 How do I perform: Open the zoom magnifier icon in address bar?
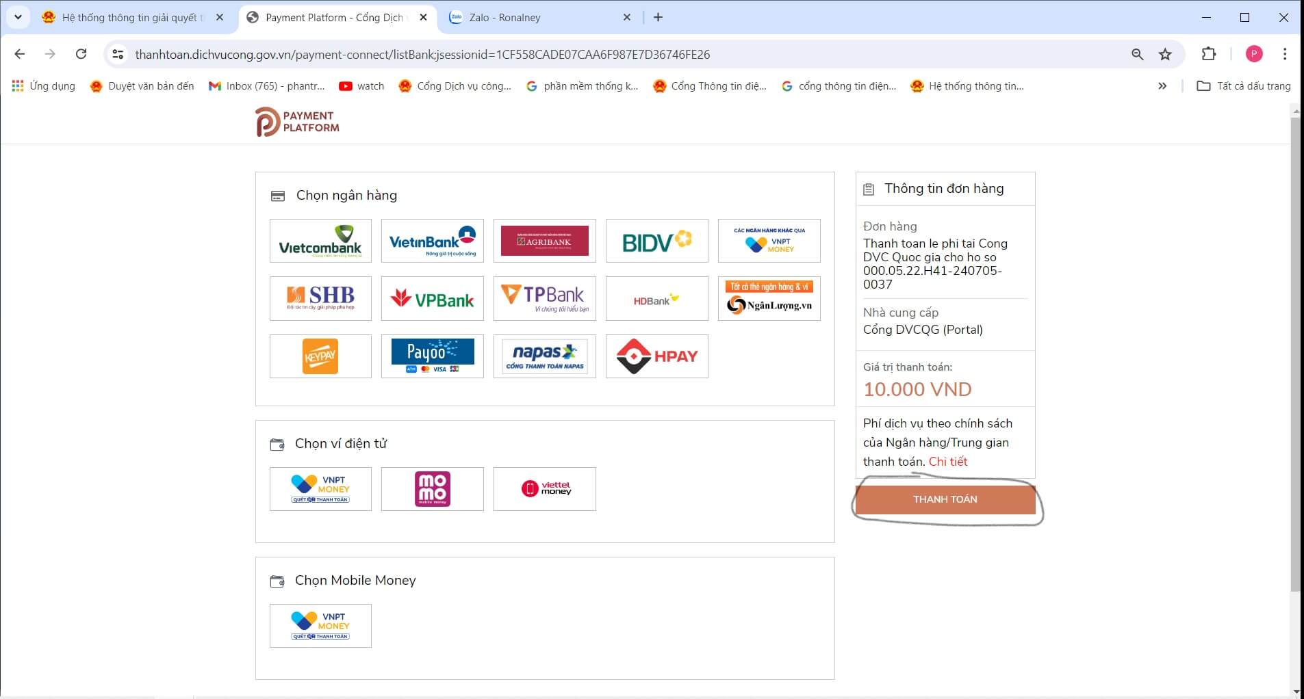click(1137, 54)
